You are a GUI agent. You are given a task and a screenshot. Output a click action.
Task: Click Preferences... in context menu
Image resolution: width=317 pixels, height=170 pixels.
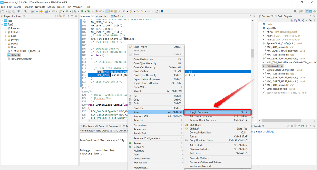pos(156,168)
